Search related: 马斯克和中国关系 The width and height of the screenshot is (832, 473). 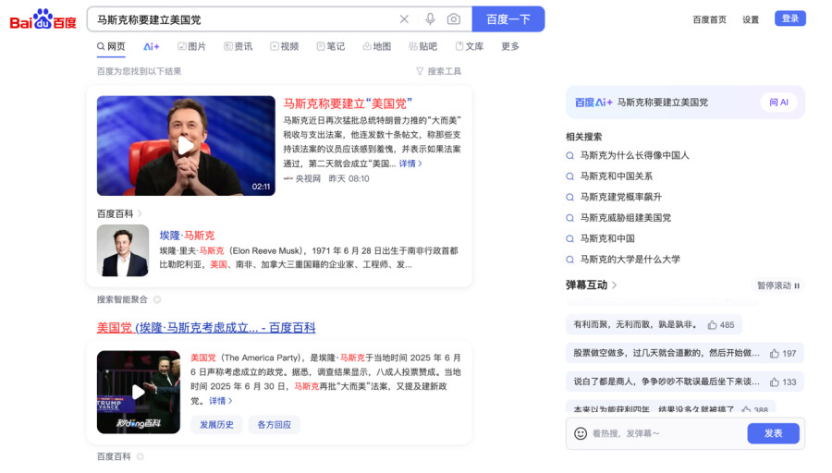click(x=616, y=176)
